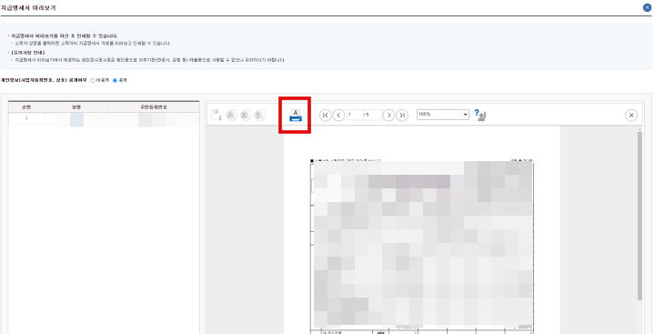Go to the next page

pos(389,115)
